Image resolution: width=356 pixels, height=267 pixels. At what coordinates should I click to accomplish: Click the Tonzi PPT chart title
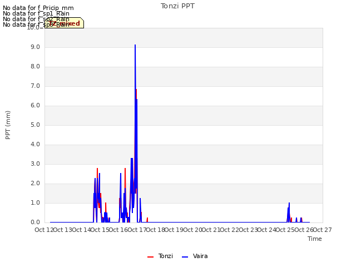(177, 6)
